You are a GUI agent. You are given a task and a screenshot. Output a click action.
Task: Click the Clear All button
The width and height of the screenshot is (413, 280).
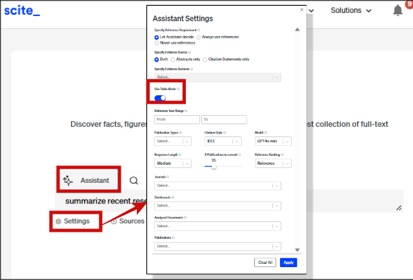coord(266,263)
